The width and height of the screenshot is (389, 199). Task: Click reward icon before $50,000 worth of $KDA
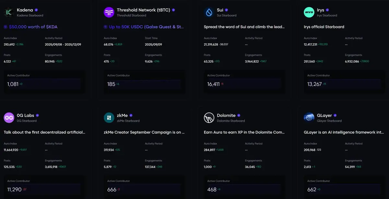click(x=6, y=27)
